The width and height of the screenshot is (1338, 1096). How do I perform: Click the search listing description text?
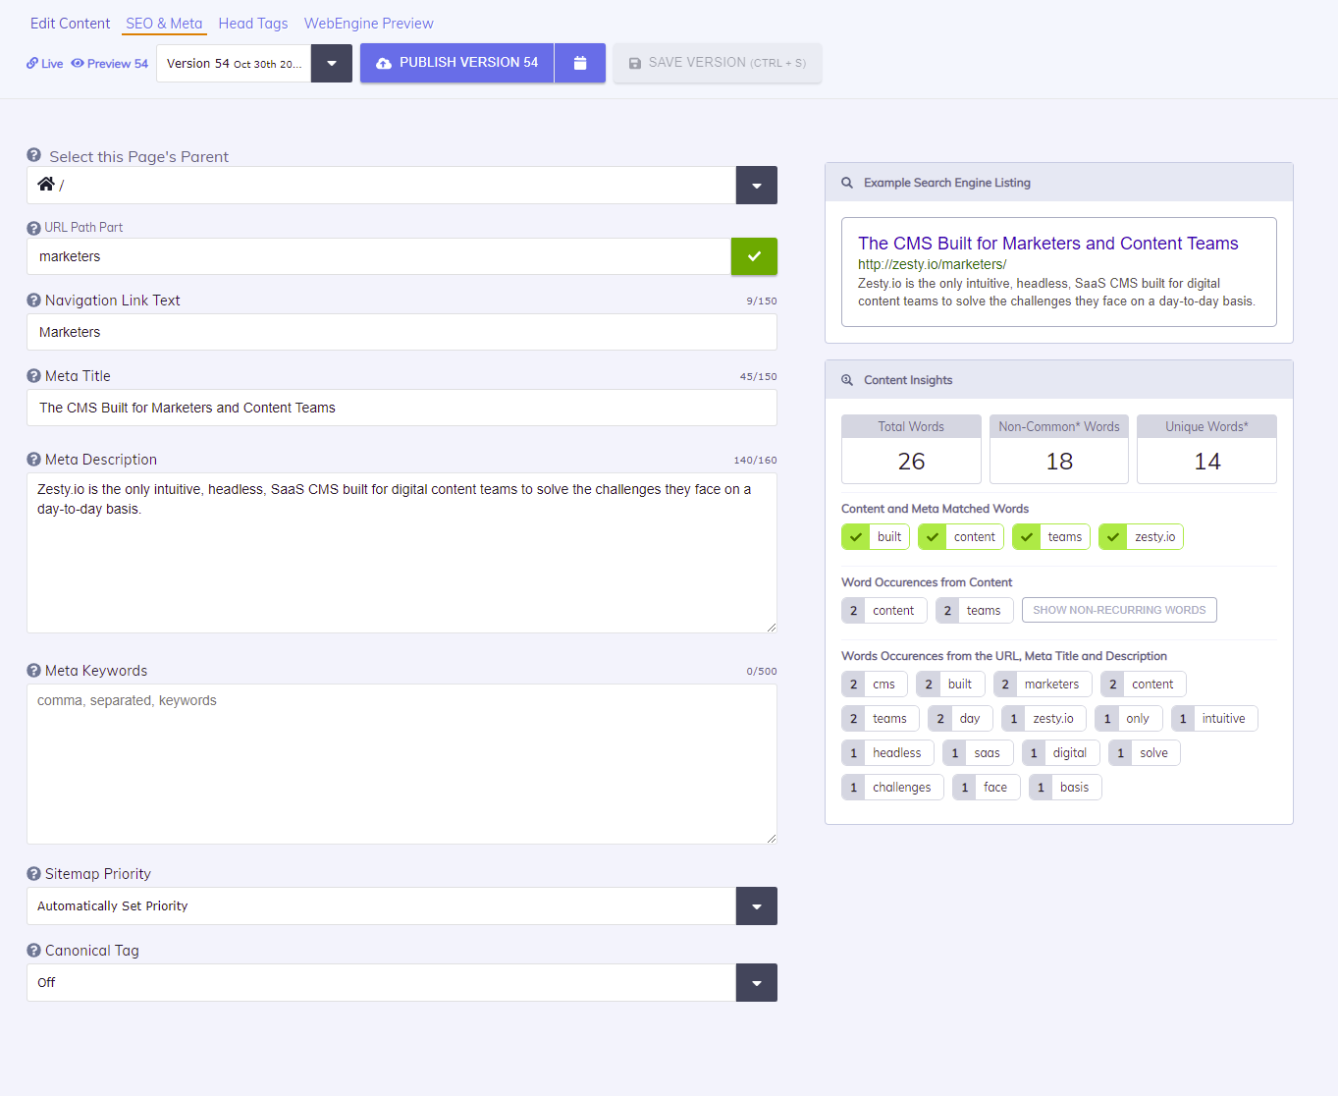(x=1056, y=293)
